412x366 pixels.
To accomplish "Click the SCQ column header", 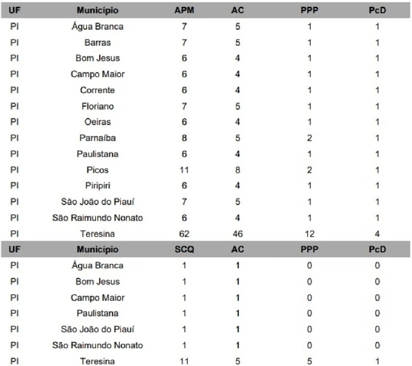I will pos(184,250).
